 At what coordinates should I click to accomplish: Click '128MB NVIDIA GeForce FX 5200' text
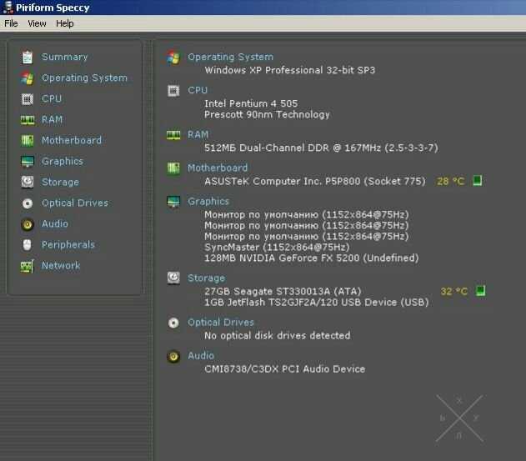coord(282,258)
